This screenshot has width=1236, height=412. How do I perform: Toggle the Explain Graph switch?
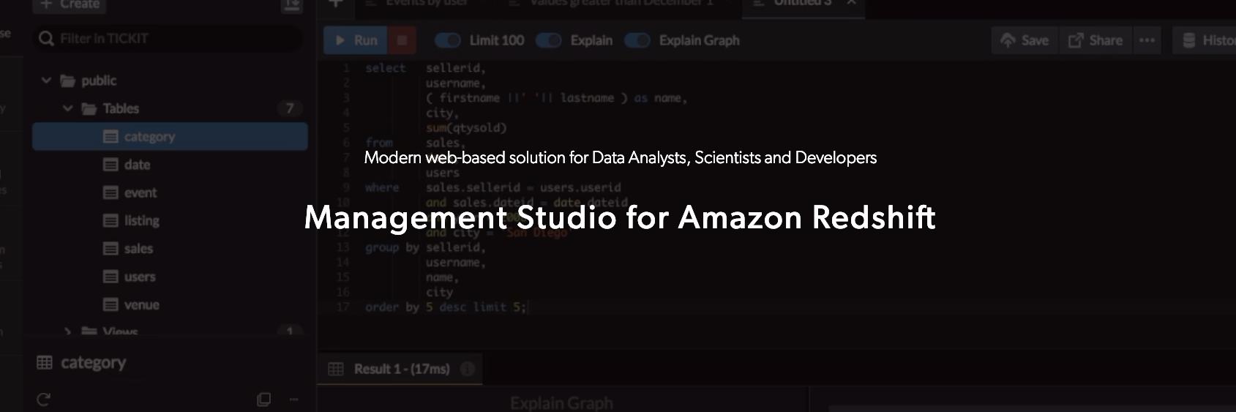tap(637, 40)
